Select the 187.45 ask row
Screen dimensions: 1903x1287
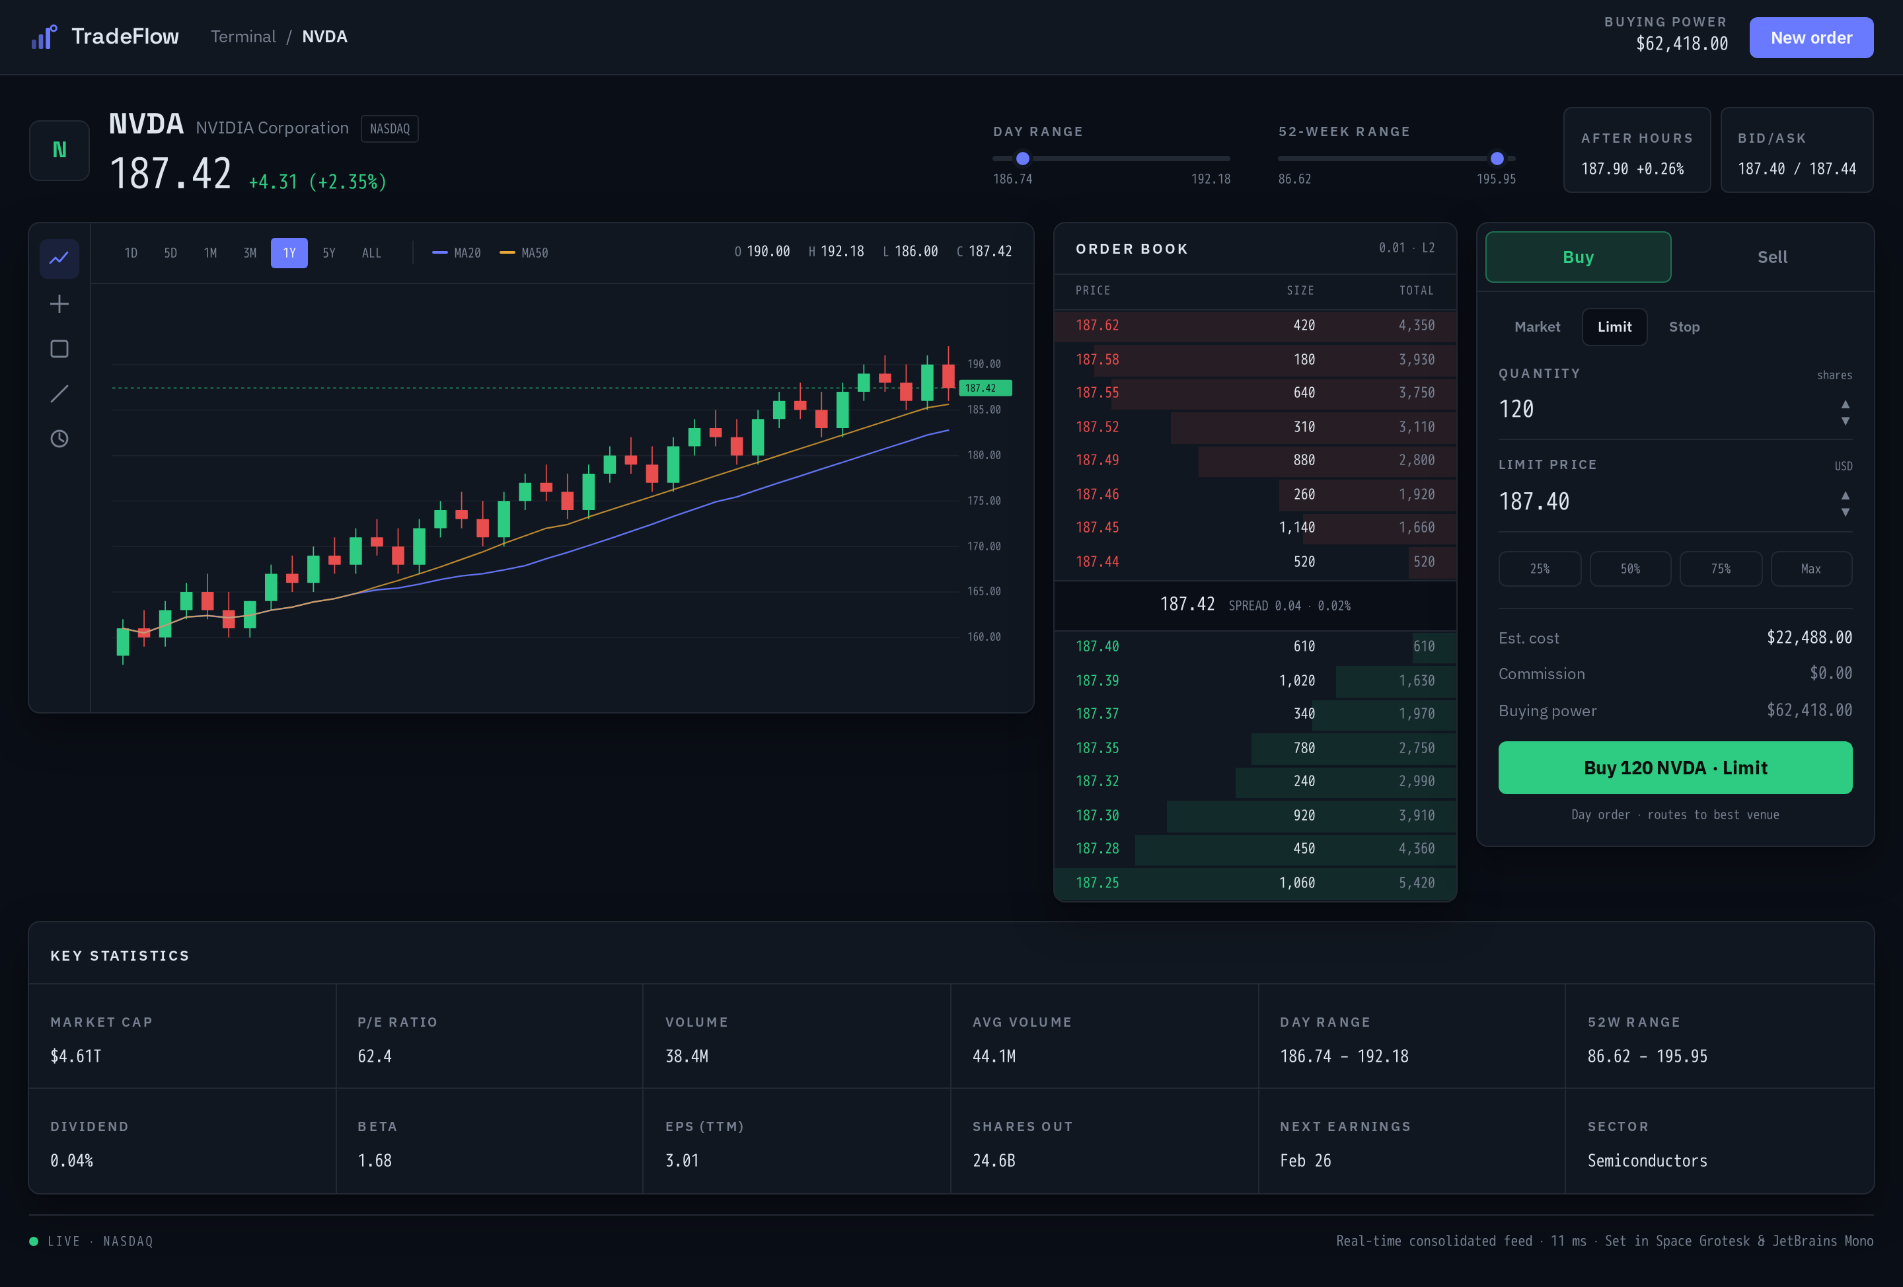click(1255, 528)
